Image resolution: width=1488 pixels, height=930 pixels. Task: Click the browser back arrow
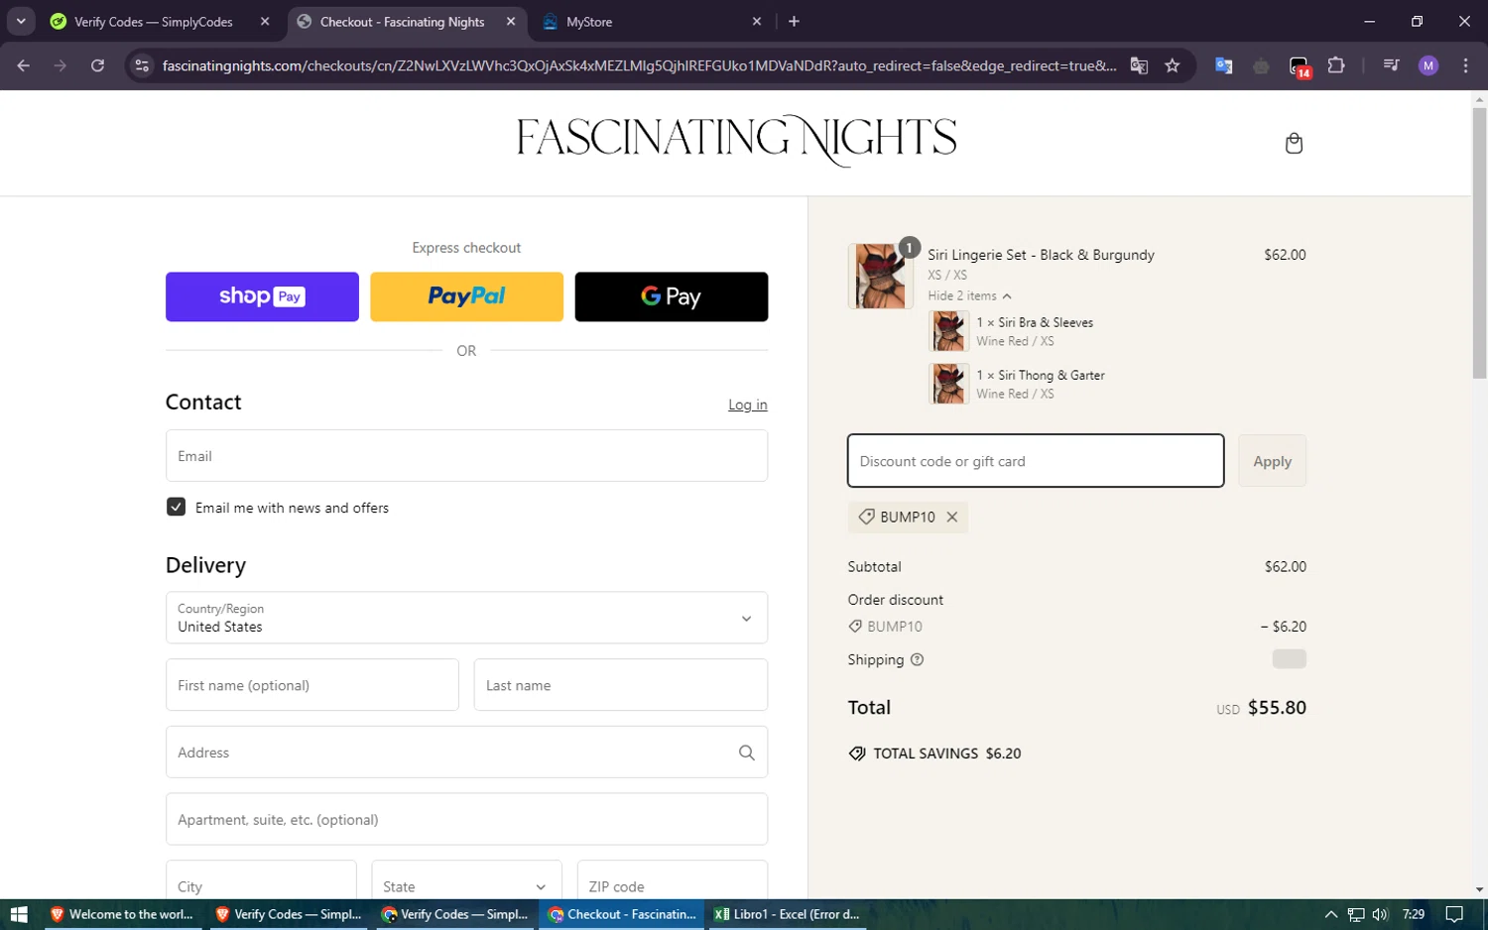click(x=24, y=65)
